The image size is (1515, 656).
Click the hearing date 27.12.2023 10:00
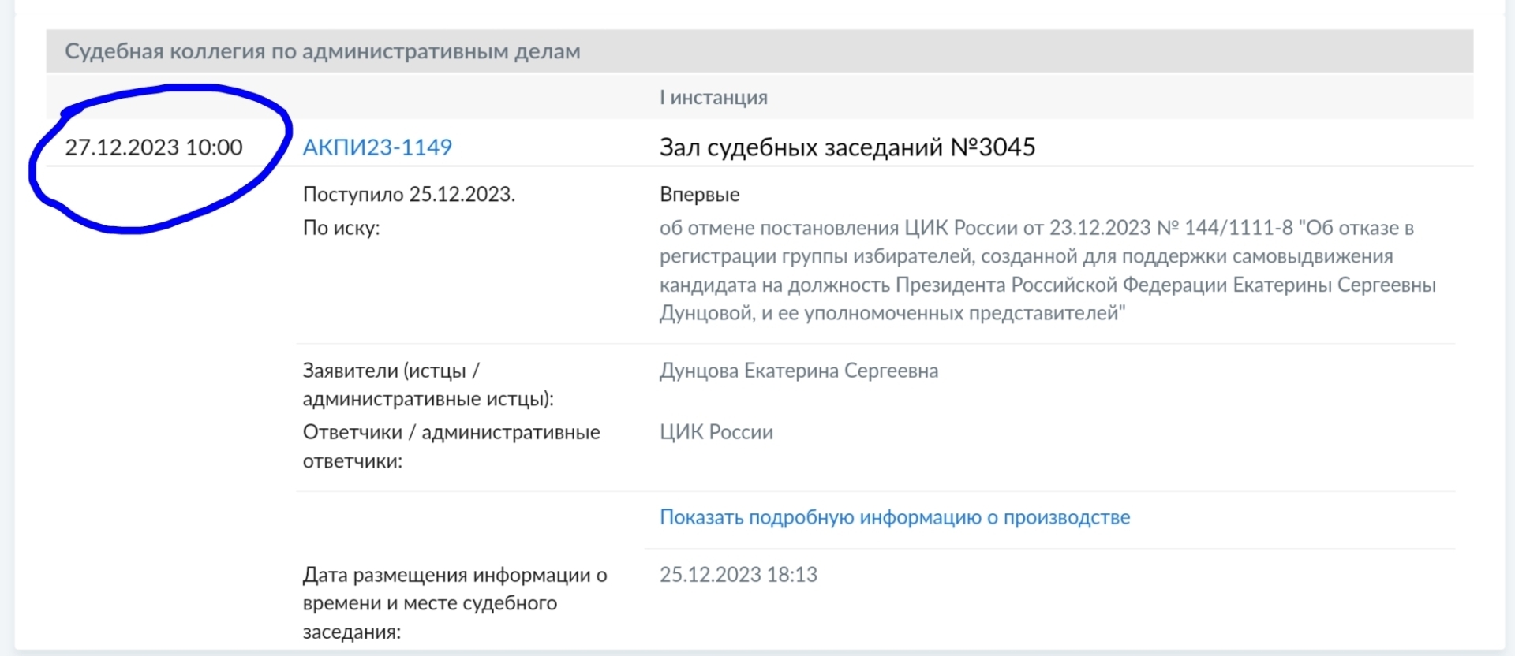(154, 147)
